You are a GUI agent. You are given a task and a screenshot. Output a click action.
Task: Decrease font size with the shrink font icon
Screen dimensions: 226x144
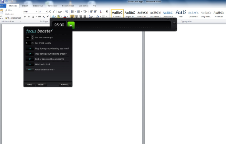[x=54, y=12]
